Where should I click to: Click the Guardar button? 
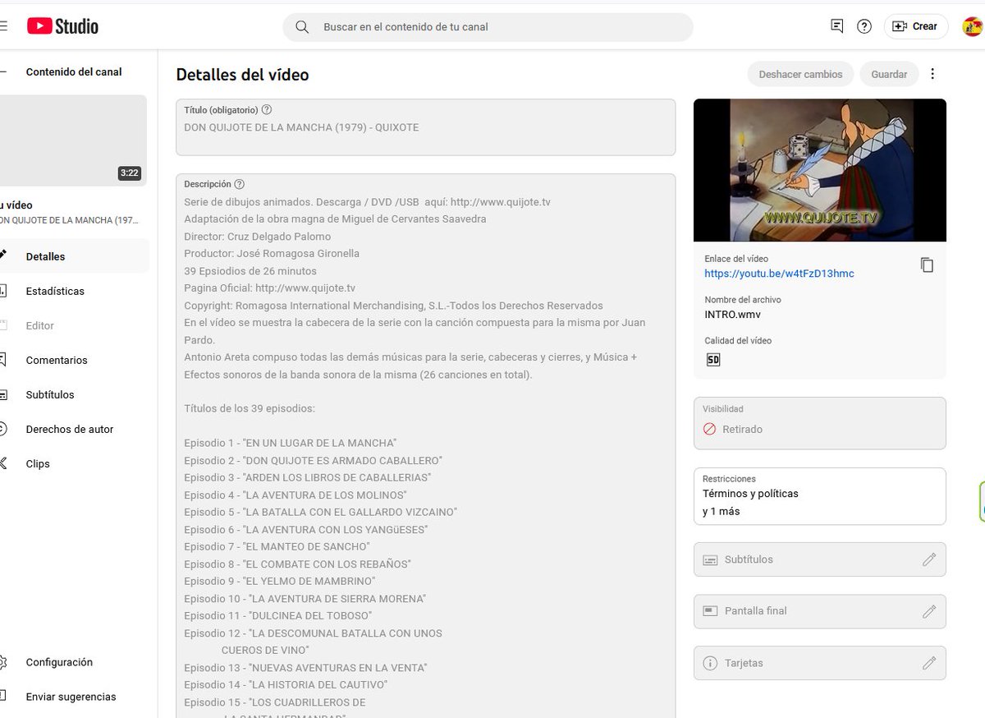pos(889,74)
